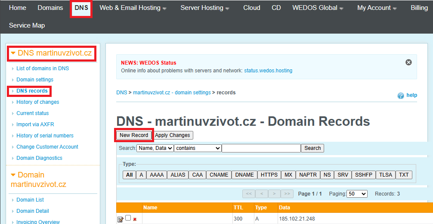This screenshot has width=433, height=224.
Task: Open Current status in the sidebar
Action: [x=33, y=113]
